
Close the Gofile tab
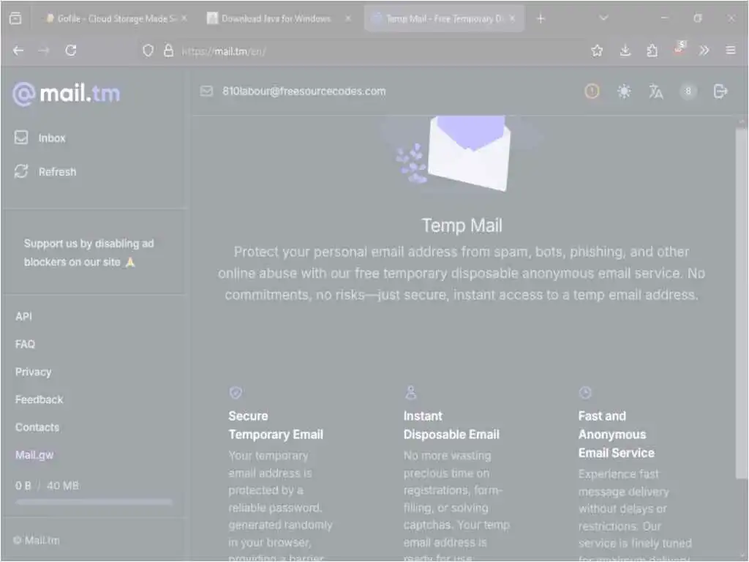click(184, 18)
